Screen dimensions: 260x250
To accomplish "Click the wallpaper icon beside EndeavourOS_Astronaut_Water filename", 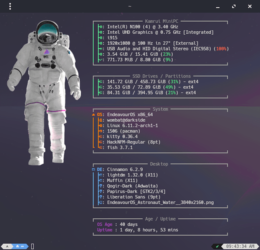I will pos(101,202).
